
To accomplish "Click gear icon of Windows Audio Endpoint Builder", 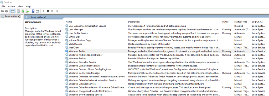I will (67, 55).
